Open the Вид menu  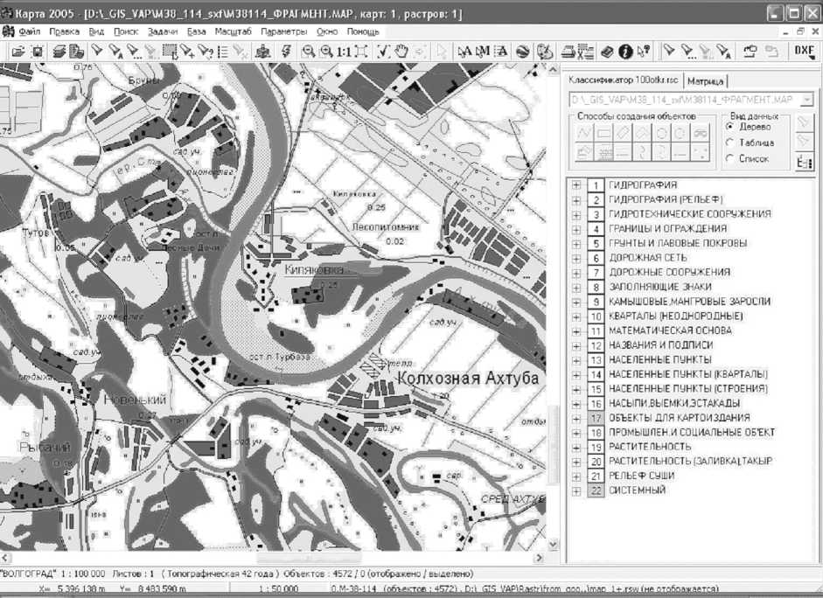click(96, 31)
